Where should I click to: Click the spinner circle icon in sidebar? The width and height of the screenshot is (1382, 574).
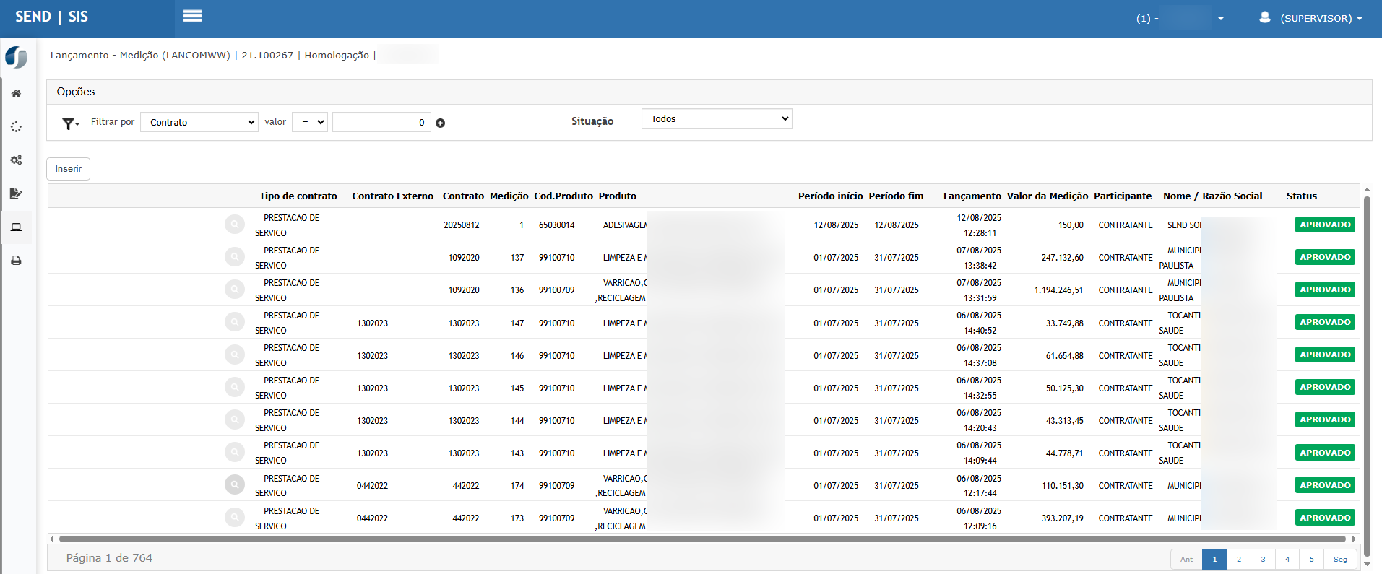pos(16,127)
